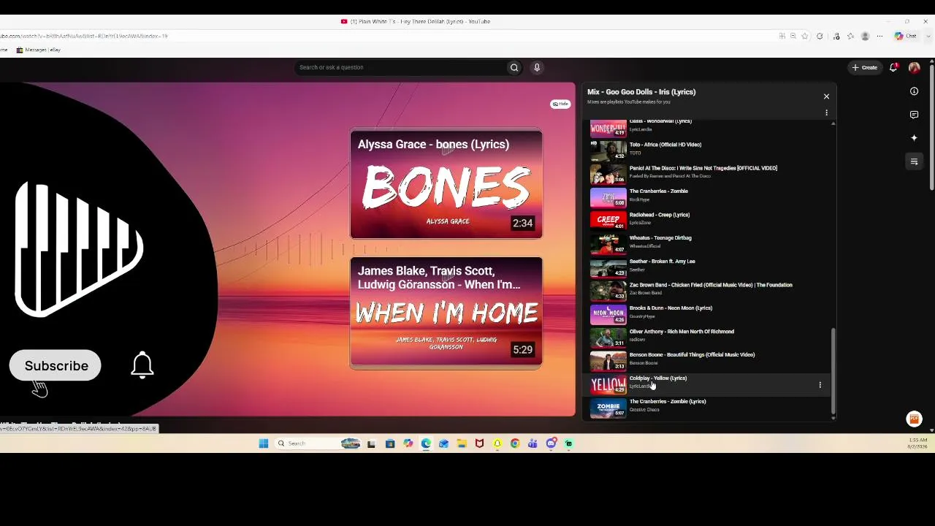Play The Cranberries - Zombie by Creative Chaos
The width and height of the screenshot is (935, 526).
[x=709, y=407]
